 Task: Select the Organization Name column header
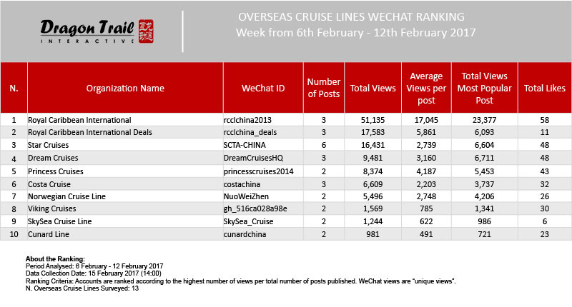pyautogui.click(x=125, y=89)
